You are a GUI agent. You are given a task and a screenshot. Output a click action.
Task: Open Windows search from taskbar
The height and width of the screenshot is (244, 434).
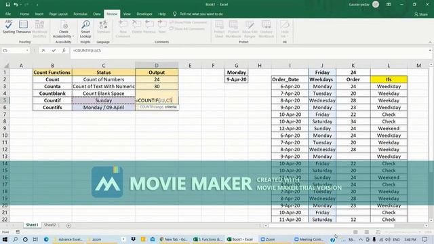pyautogui.click(x=15, y=239)
